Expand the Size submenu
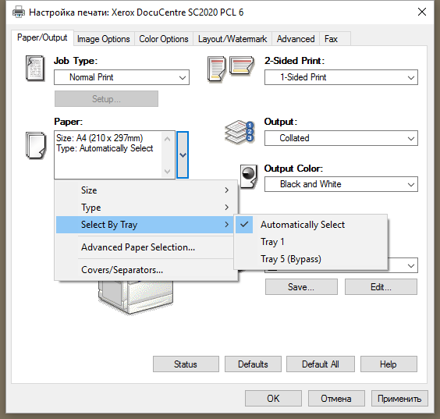440x419 pixels. point(146,190)
